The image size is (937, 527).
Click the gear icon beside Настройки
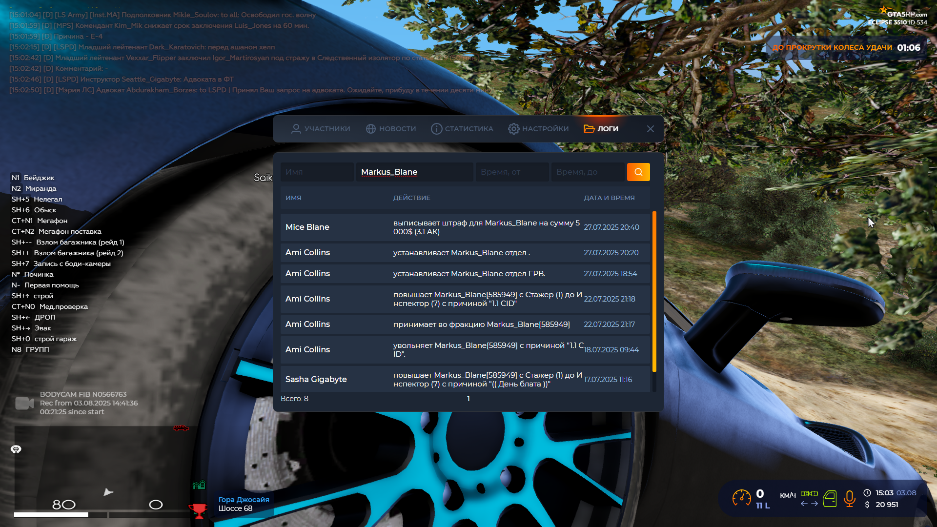tap(513, 129)
